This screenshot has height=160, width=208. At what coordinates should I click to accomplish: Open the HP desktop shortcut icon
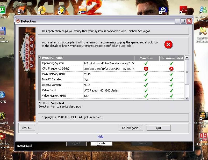[x=163, y=10]
